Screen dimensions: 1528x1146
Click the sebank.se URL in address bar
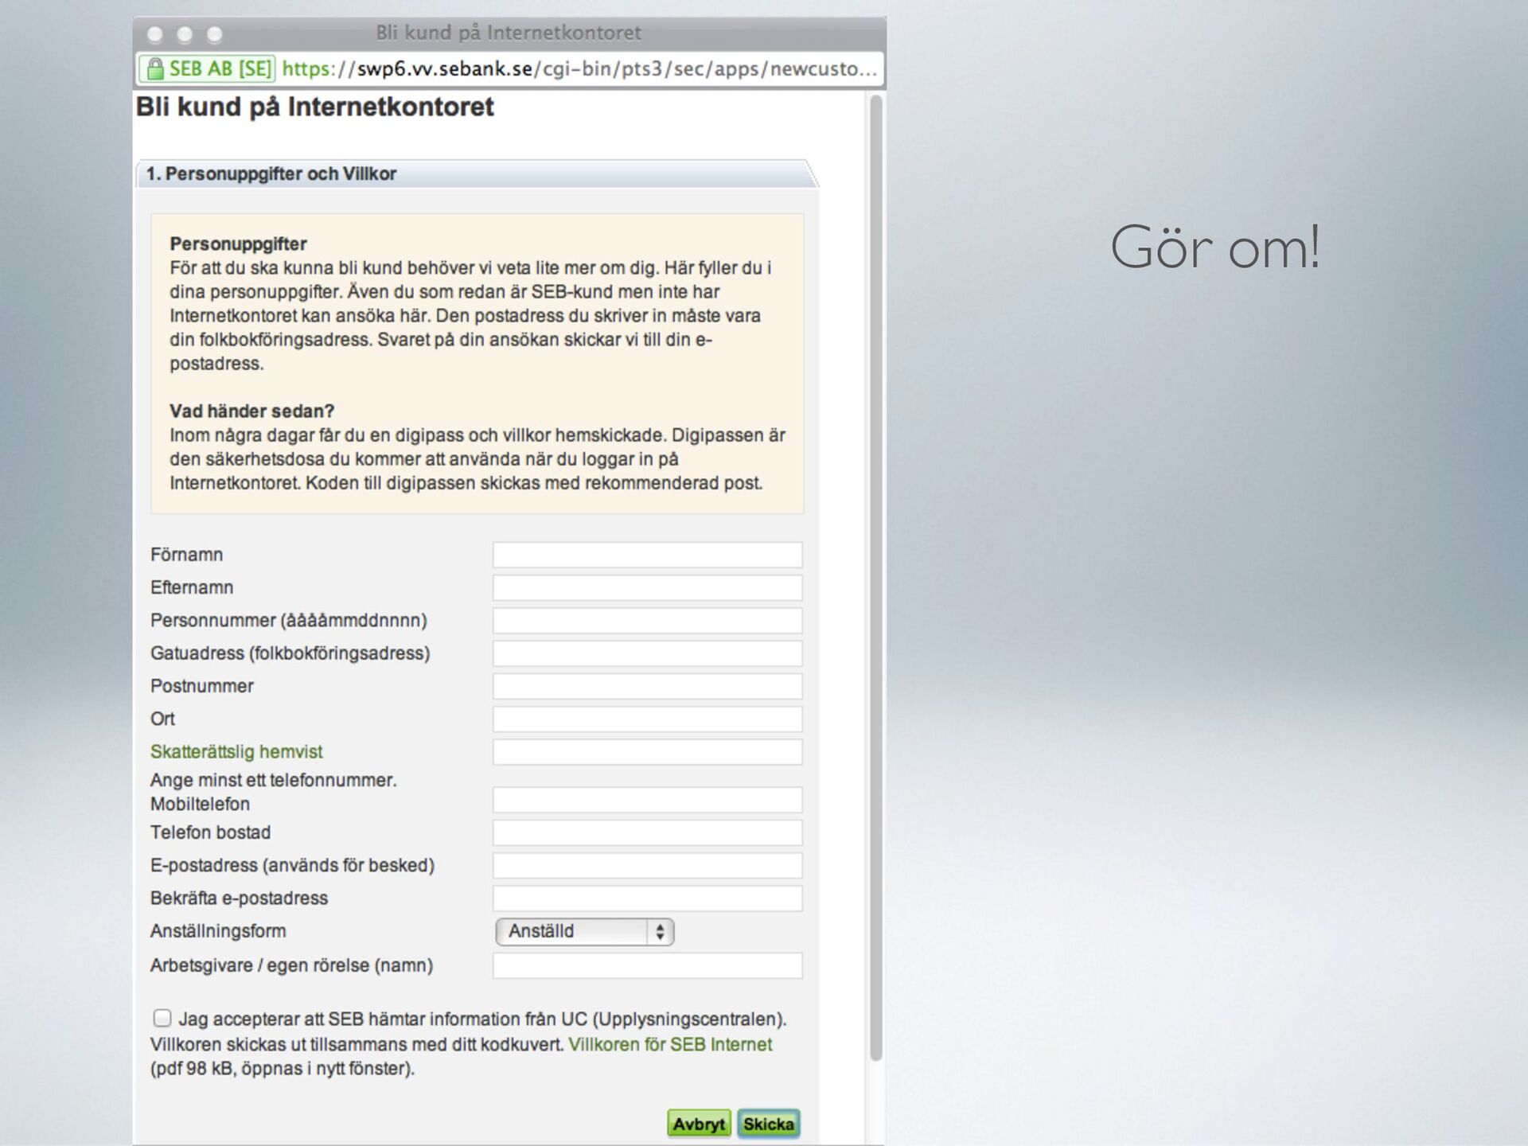click(579, 68)
